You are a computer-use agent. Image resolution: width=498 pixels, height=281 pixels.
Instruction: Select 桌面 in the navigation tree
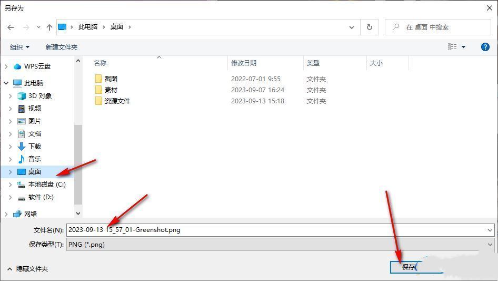34,171
